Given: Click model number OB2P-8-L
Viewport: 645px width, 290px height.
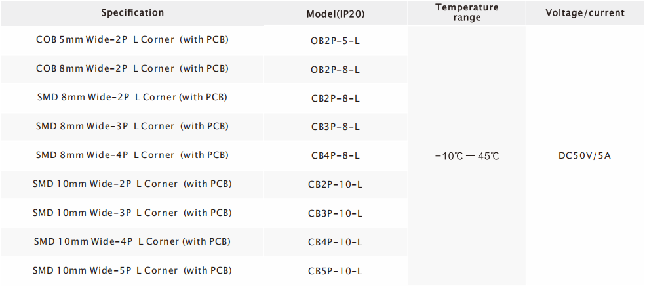Looking at the screenshot, I should click(x=335, y=70).
